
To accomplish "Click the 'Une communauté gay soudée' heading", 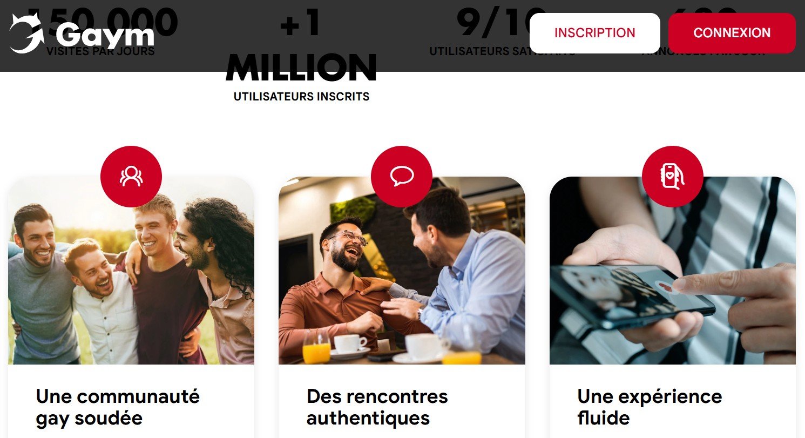I will (x=118, y=407).
